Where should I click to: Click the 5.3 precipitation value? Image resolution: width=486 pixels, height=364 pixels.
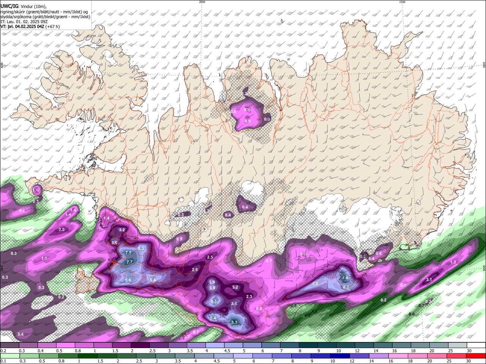click(141, 248)
